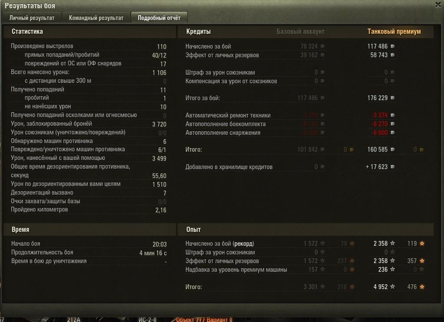The image size is (444, 322).
Task: Click Пройдено километров value 2,16
Action: tap(161, 210)
